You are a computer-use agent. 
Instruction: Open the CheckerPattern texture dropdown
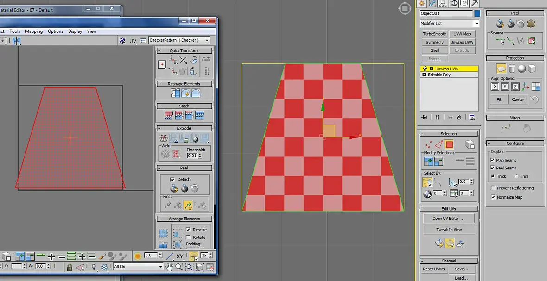pyautogui.click(x=179, y=41)
